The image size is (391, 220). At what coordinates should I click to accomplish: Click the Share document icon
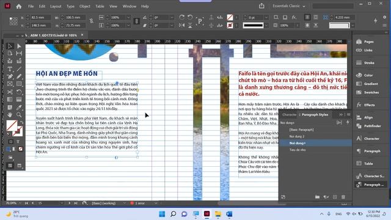click(261, 6)
